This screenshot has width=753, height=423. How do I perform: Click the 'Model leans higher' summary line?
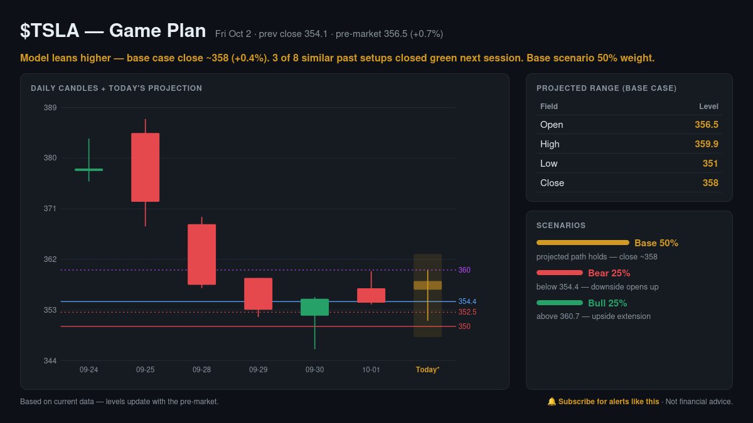tap(338, 58)
